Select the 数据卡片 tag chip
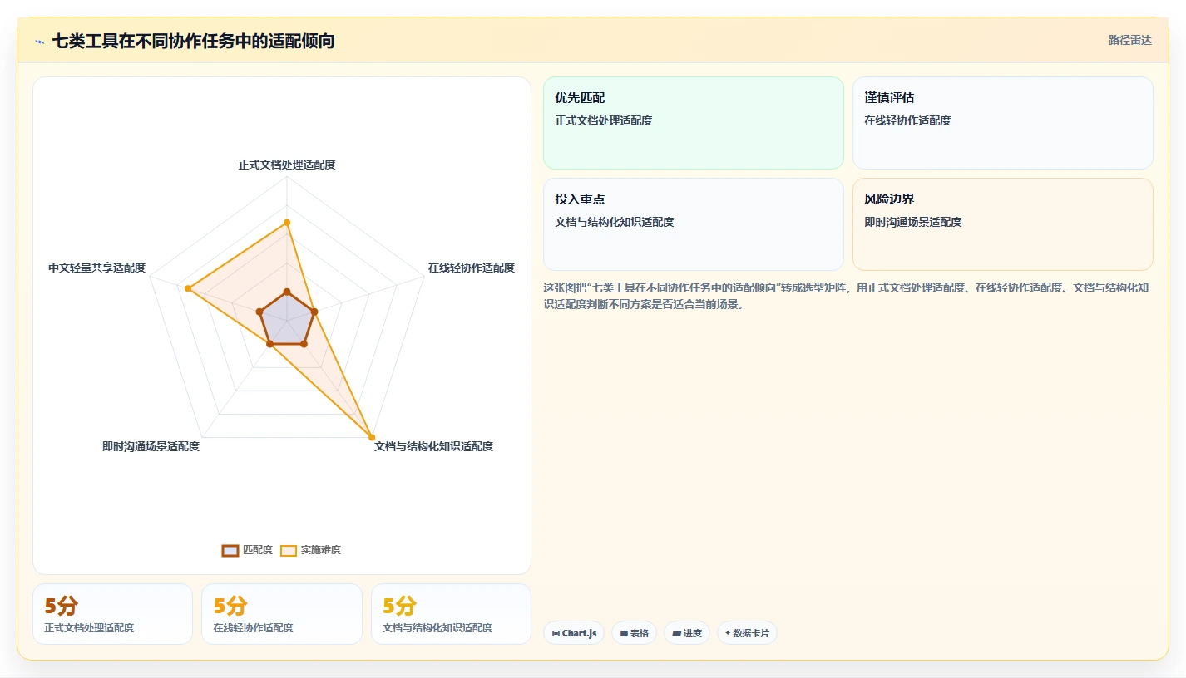1186x678 pixels. pyautogui.click(x=747, y=633)
